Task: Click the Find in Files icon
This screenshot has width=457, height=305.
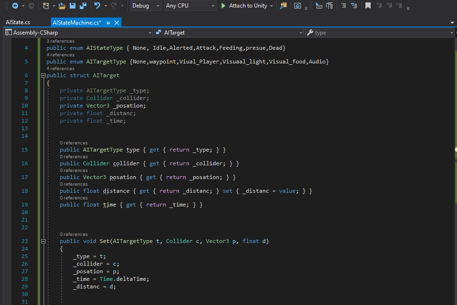Action: [283, 6]
